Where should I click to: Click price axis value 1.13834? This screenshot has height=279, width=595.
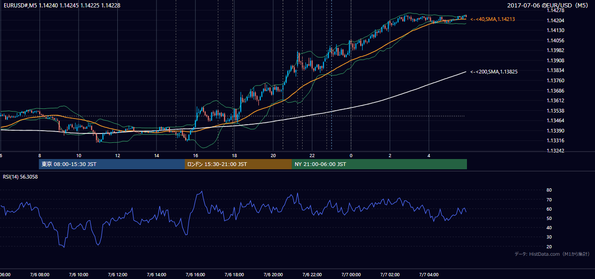(555, 70)
